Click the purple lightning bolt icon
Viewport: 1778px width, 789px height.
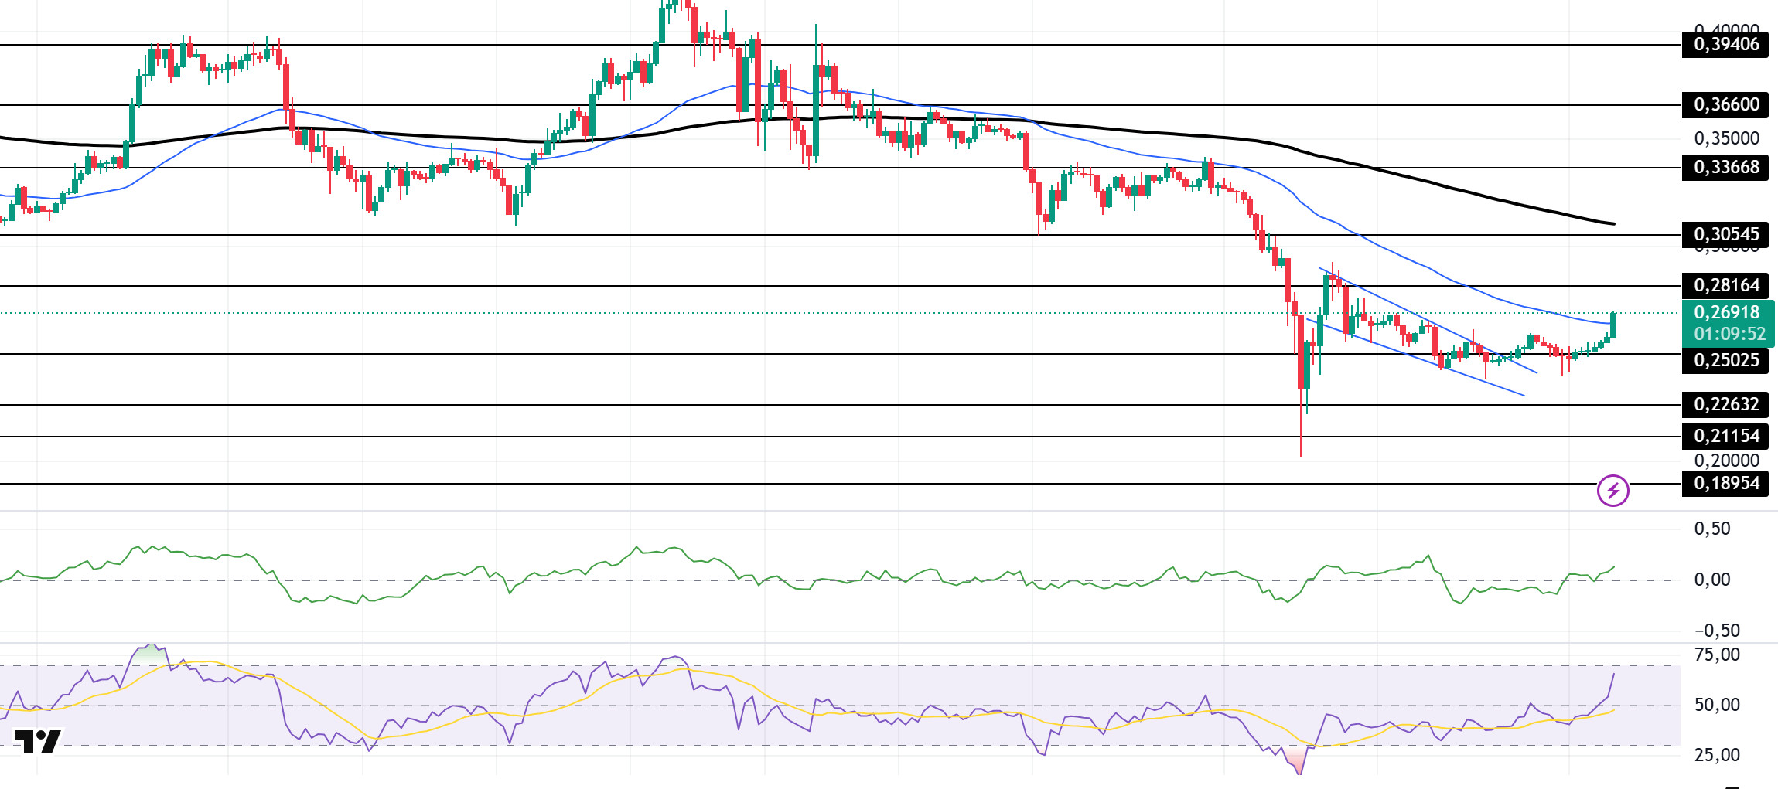(x=1612, y=491)
